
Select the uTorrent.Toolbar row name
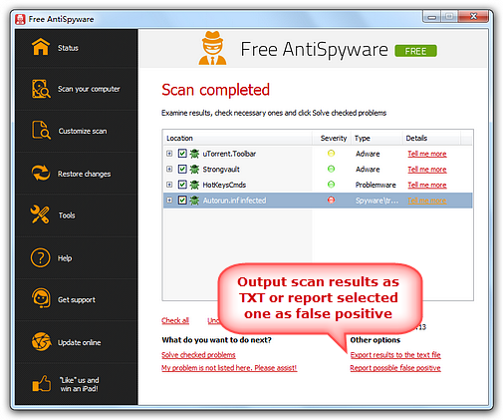(x=229, y=154)
